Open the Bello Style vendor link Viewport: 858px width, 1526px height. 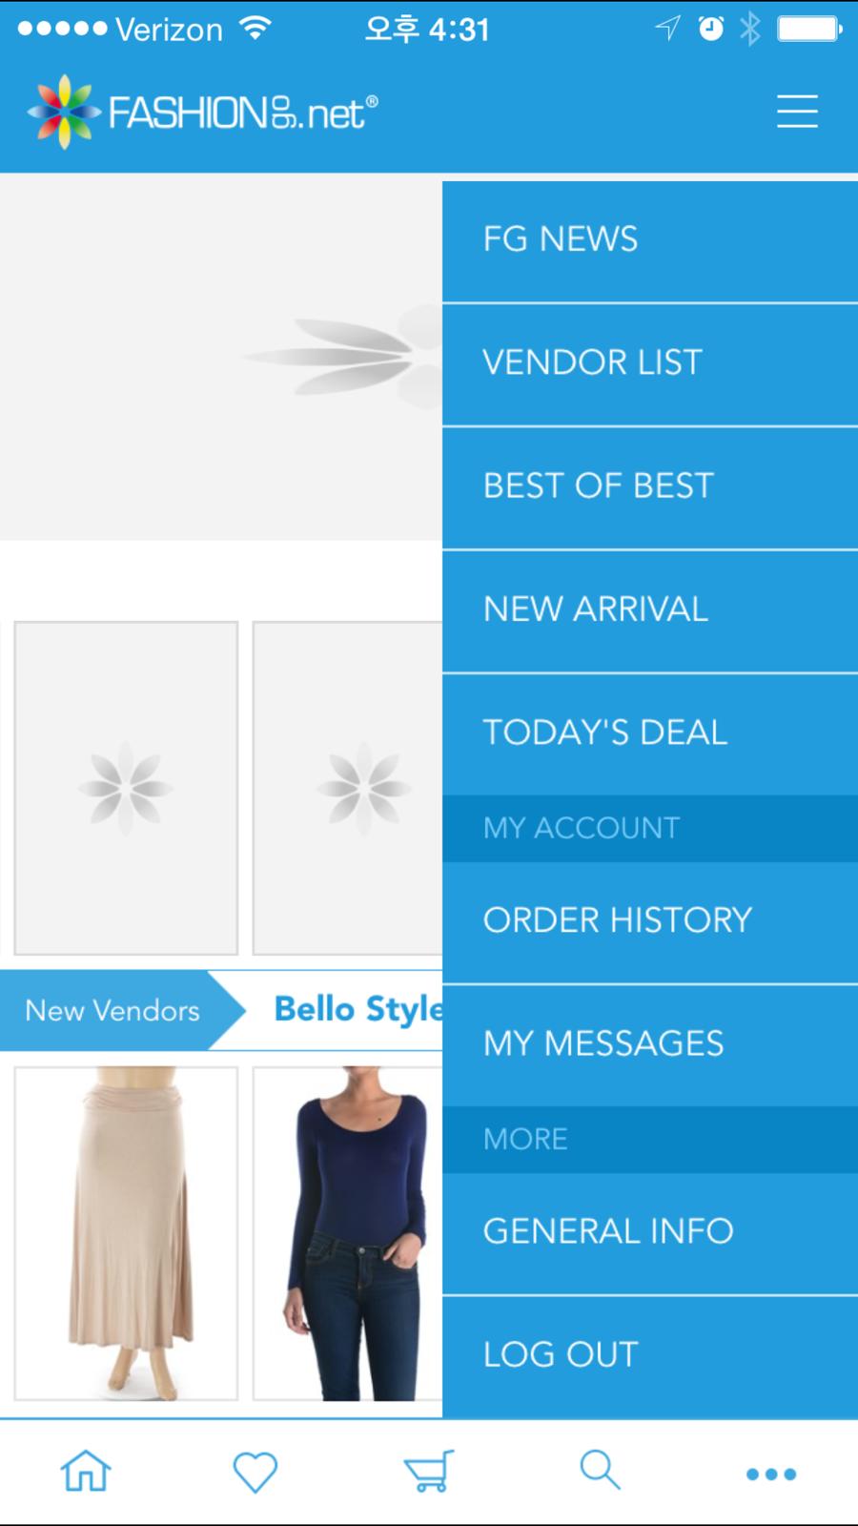(357, 1010)
